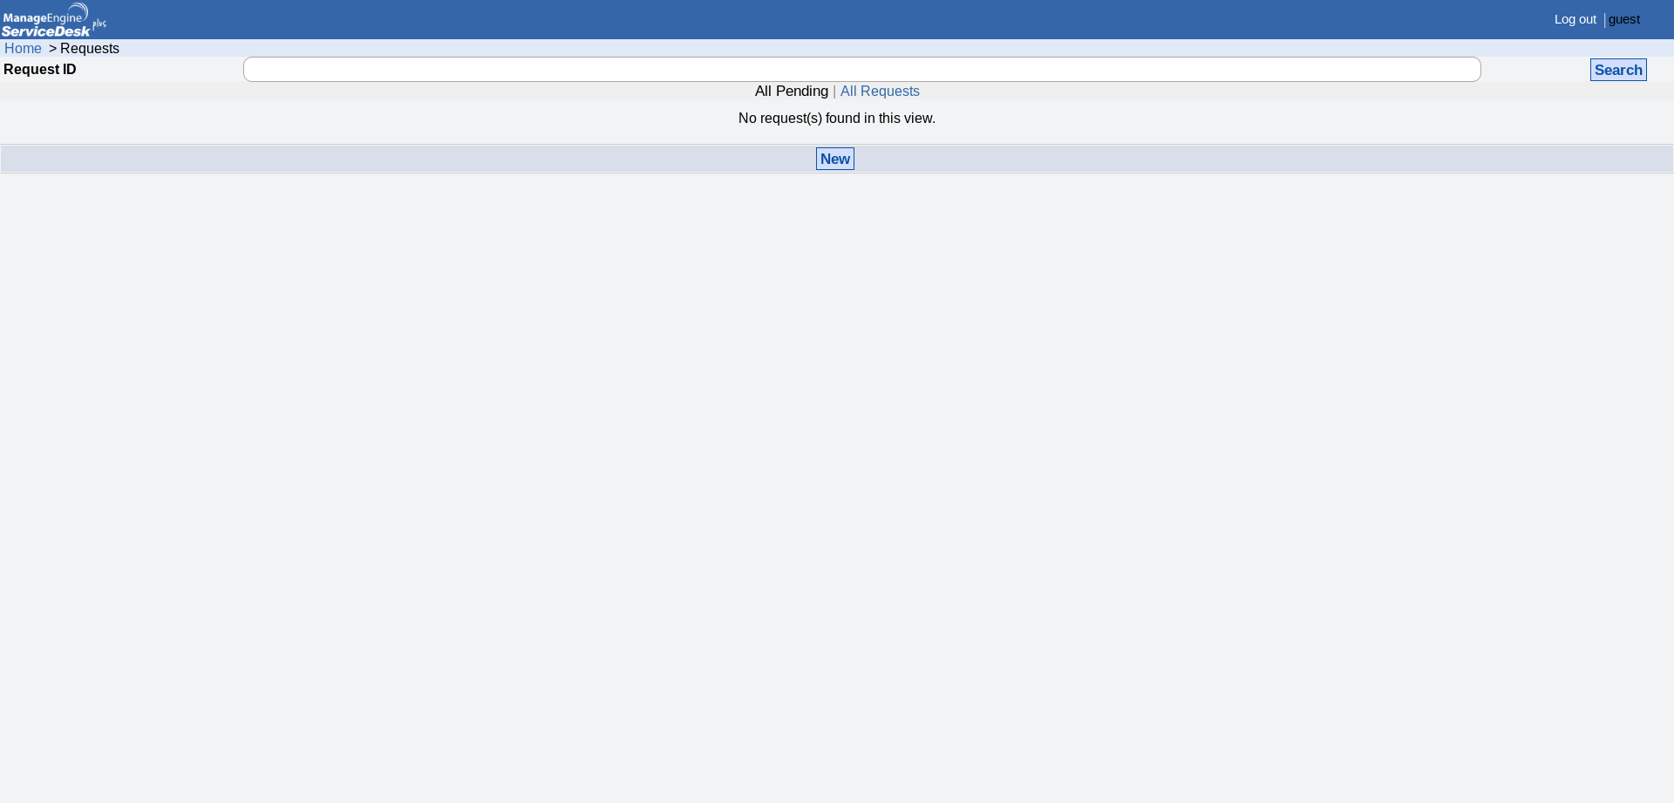Click the divider beside Log out
Viewport: 1674px width, 803px height.
point(1604,20)
